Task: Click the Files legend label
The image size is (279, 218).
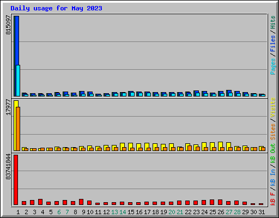Action: (x=273, y=44)
